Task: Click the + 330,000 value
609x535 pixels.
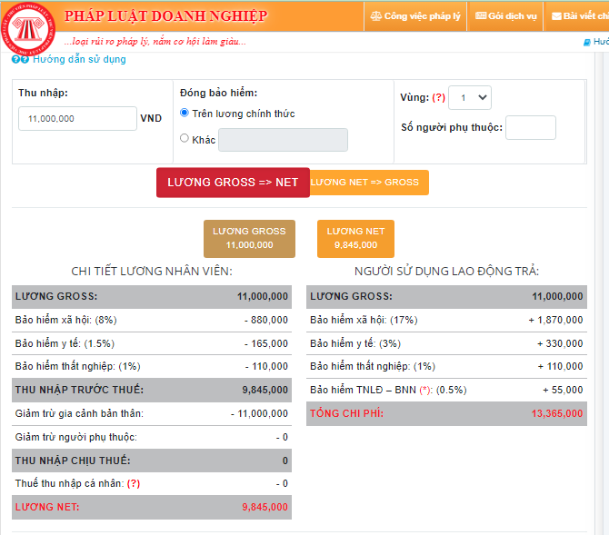Action: pos(560,343)
